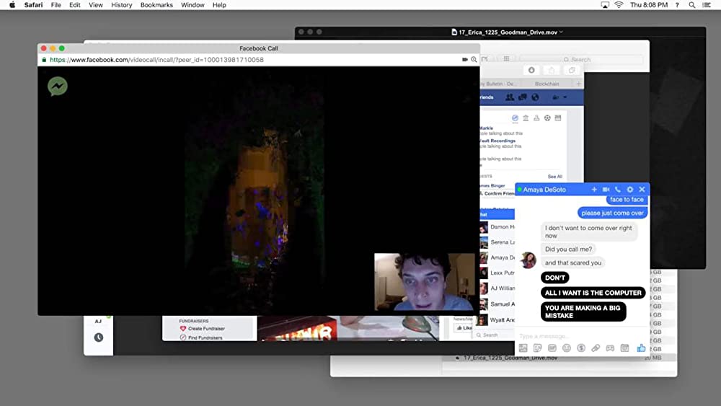Send a thumbs-up like in the chat
This screenshot has width=721, height=406.
coord(641,348)
